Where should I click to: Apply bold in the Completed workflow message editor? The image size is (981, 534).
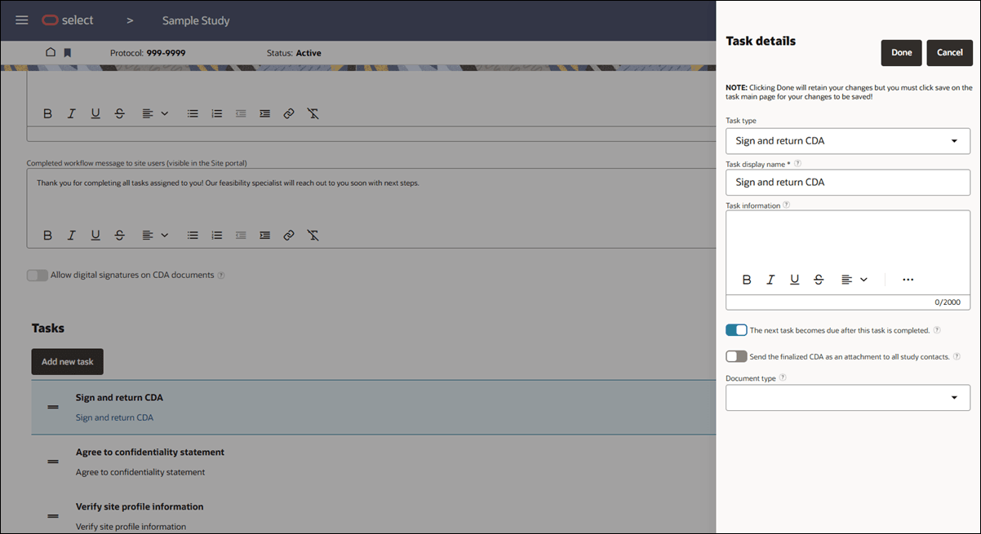47,235
